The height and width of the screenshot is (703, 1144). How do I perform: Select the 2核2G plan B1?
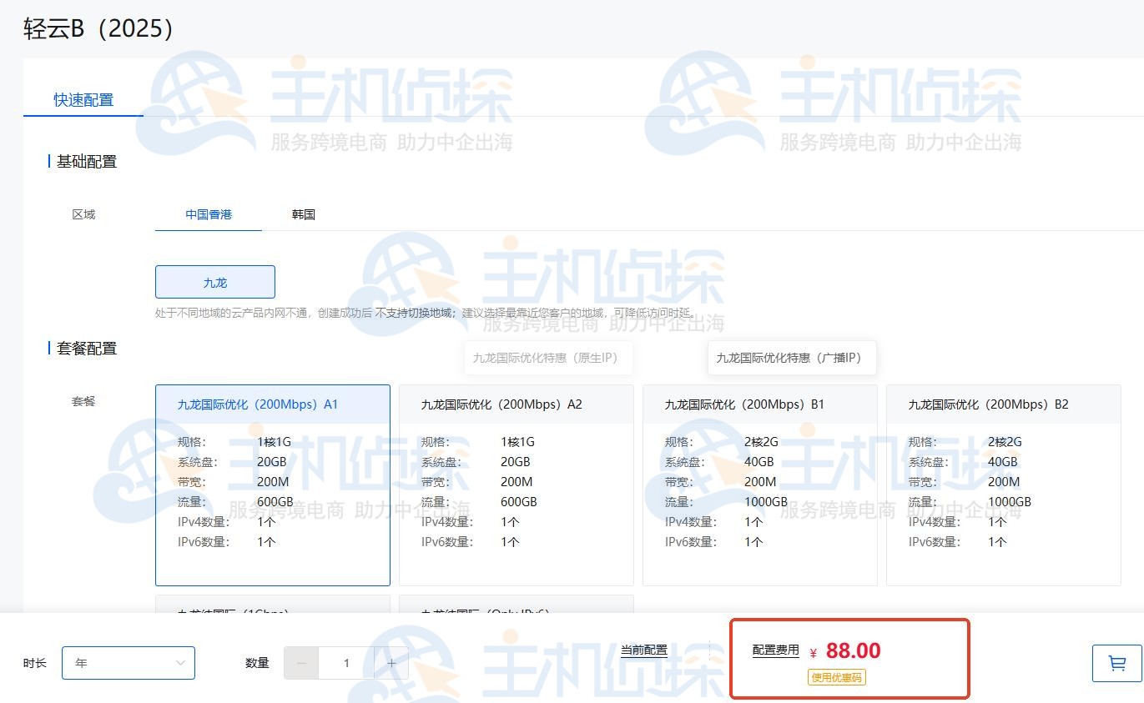(x=759, y=484)
